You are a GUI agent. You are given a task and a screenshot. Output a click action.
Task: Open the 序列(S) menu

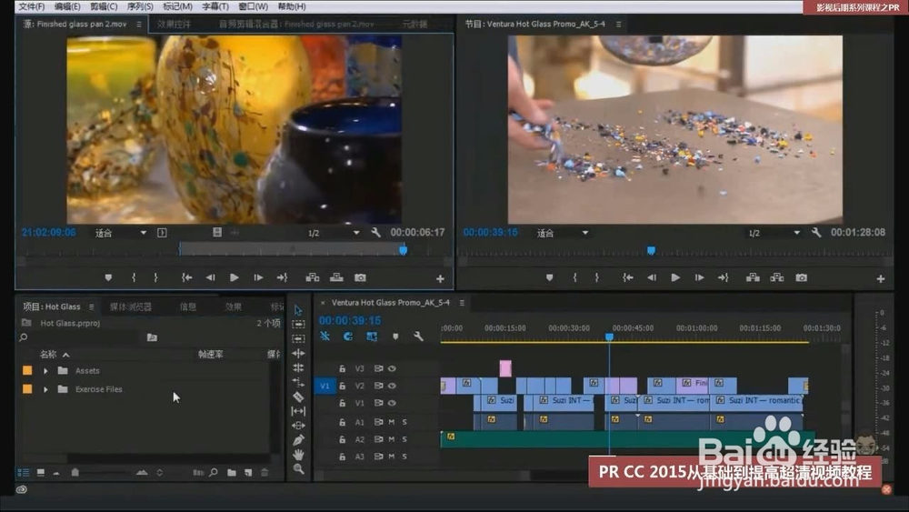click(x=140, y=6)
